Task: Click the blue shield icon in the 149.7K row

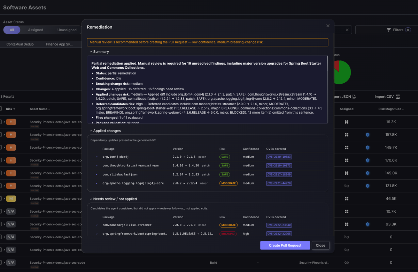Action: click(367, 148)
